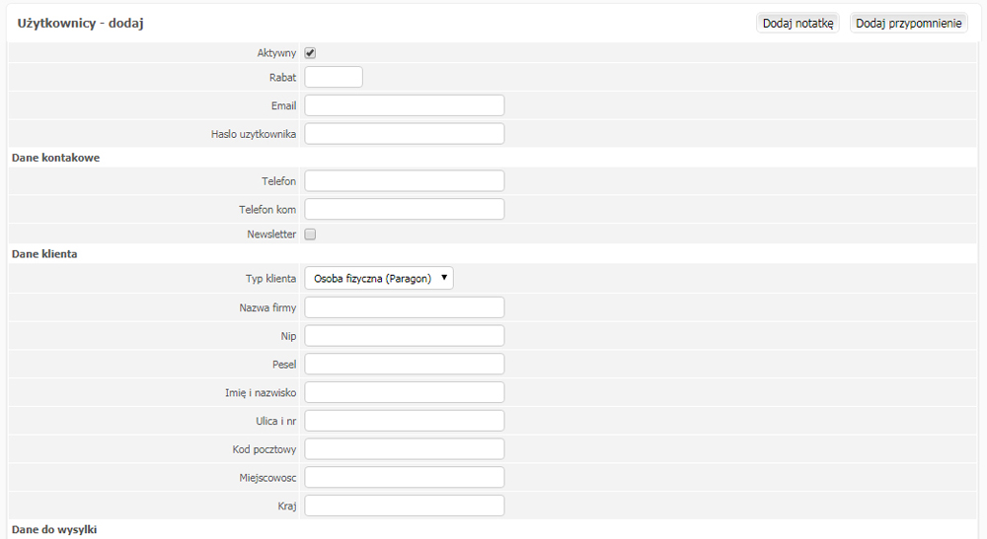Uncheck the Aktywny checkbox
987x539 pixels.
[x=310, y=53]
